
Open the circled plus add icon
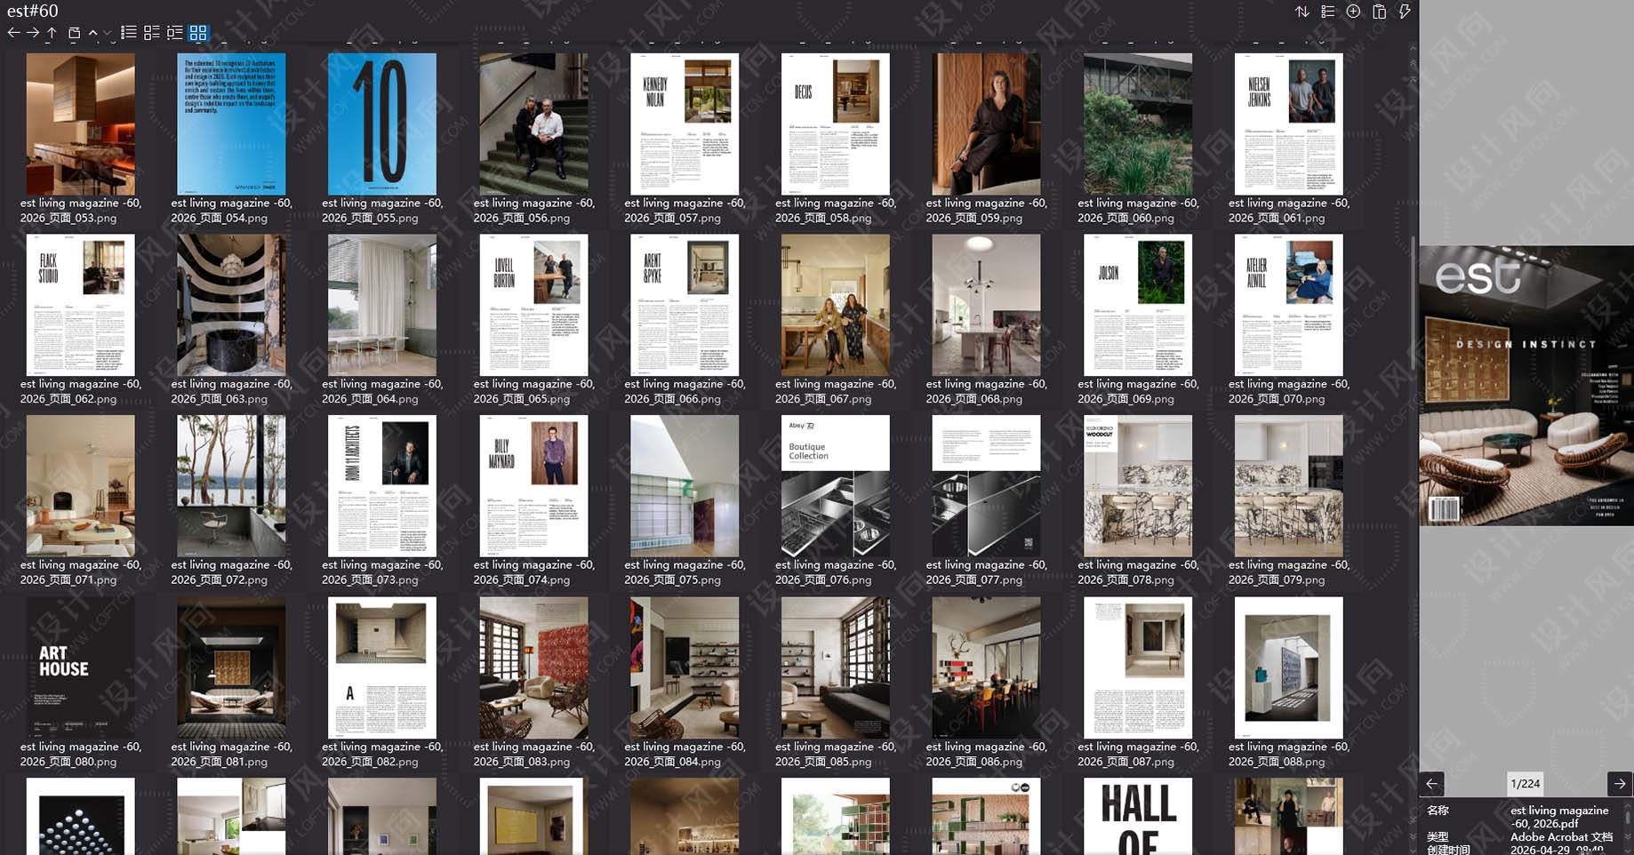(x=1353, y=12)
